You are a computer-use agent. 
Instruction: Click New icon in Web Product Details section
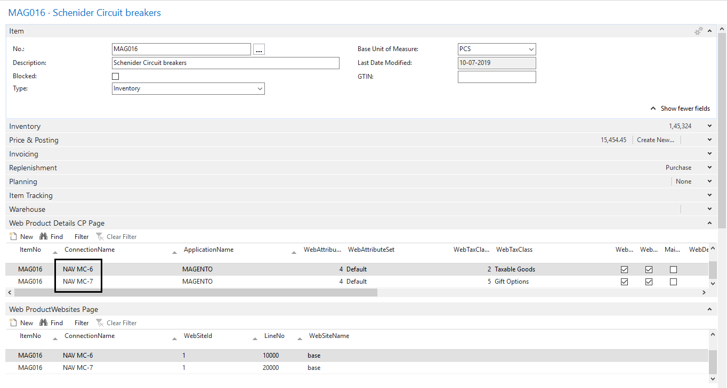pos(14,237)
